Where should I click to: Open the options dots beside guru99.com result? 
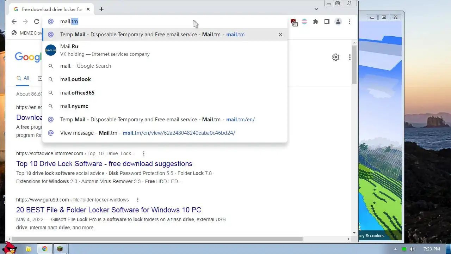coord(138,200)
